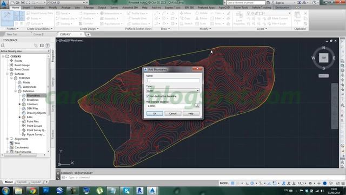Expand the Layers panel dropdown
The width and height of the screenshot is (346, 195).
pyautogui.click(x=262, y=29)
